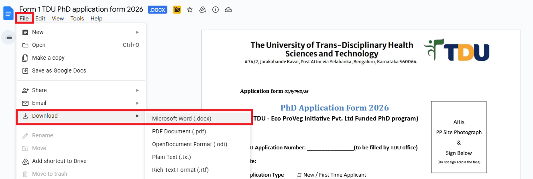
Task: Expand the Email submenu arrow
Action: point(138,103)
